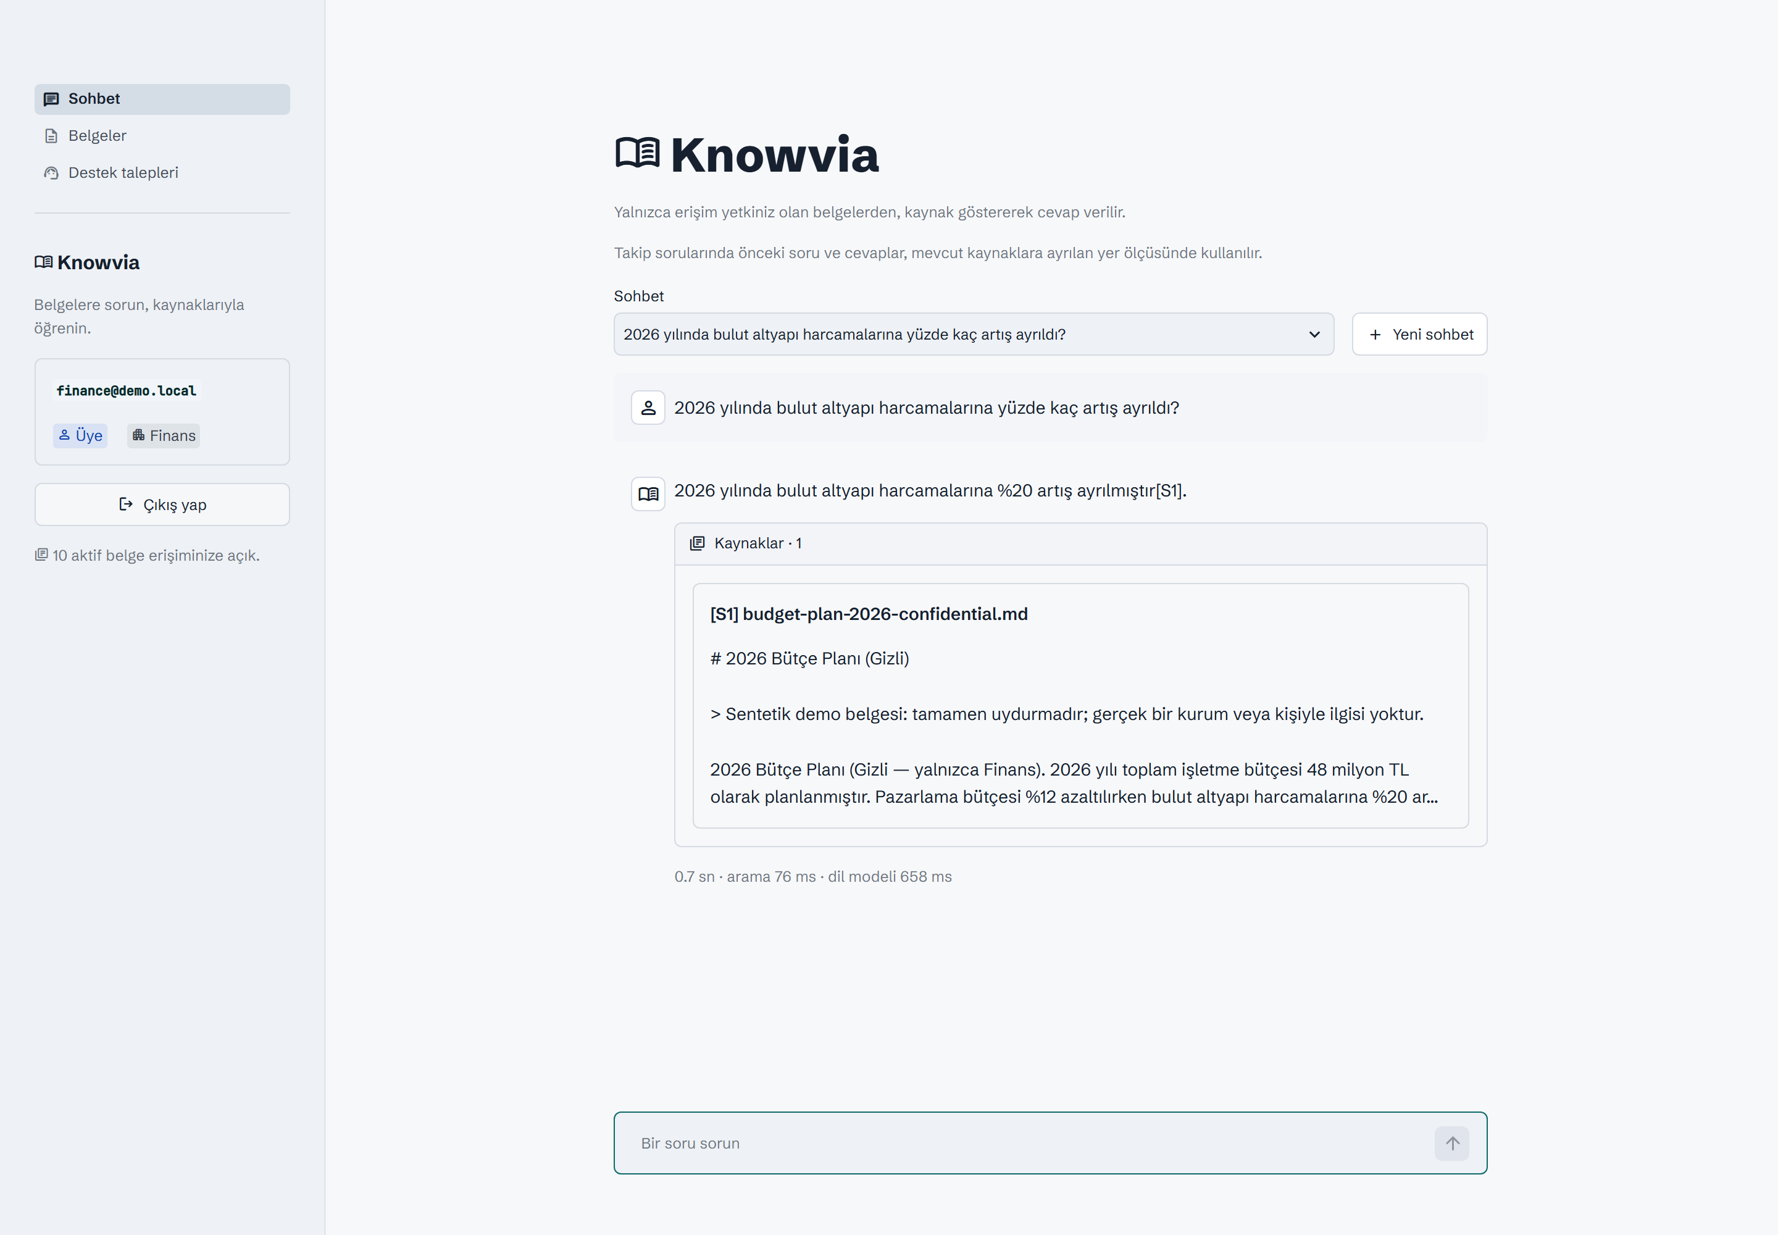The height and width of the screenshot is (1235, 1778).
Task: Click the assistant book avatar icon
Action: point(648,493)
